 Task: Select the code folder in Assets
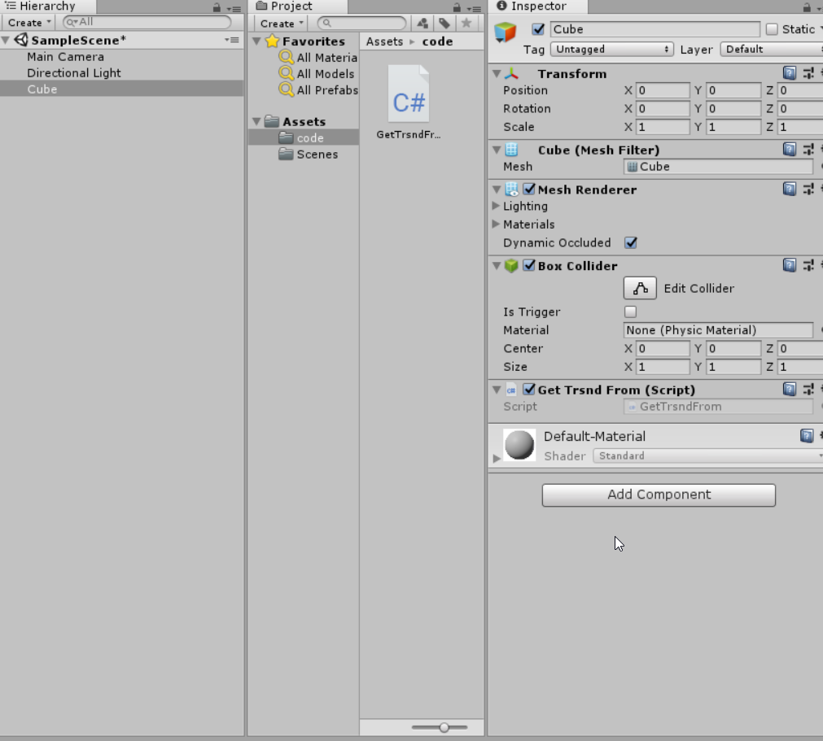[x=304, y=138]
